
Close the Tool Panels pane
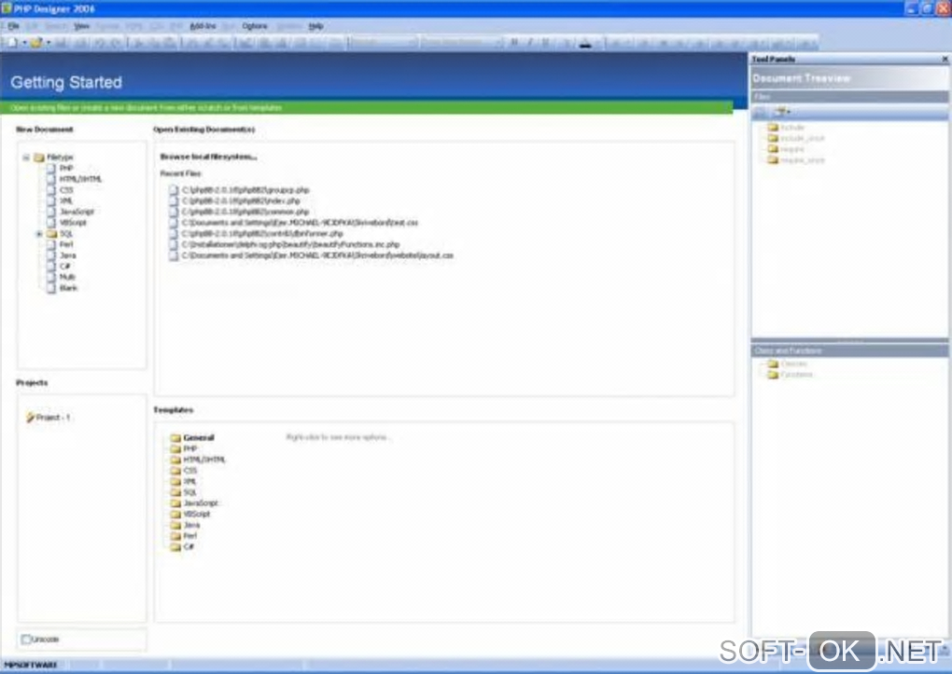pyautogui.click(x=945, y=59)
